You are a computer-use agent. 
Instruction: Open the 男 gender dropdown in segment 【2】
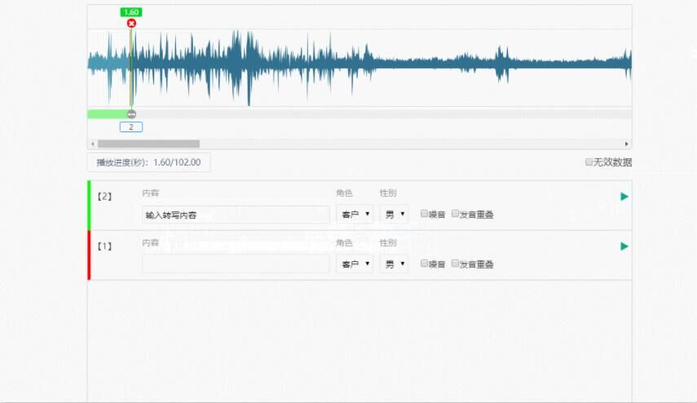click(395, 215)
